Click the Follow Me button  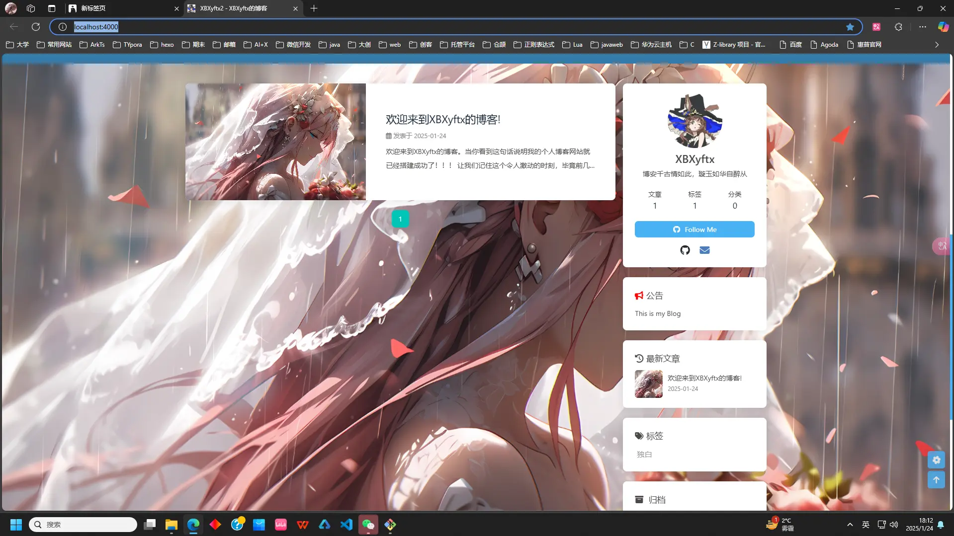tap(694, 230)
